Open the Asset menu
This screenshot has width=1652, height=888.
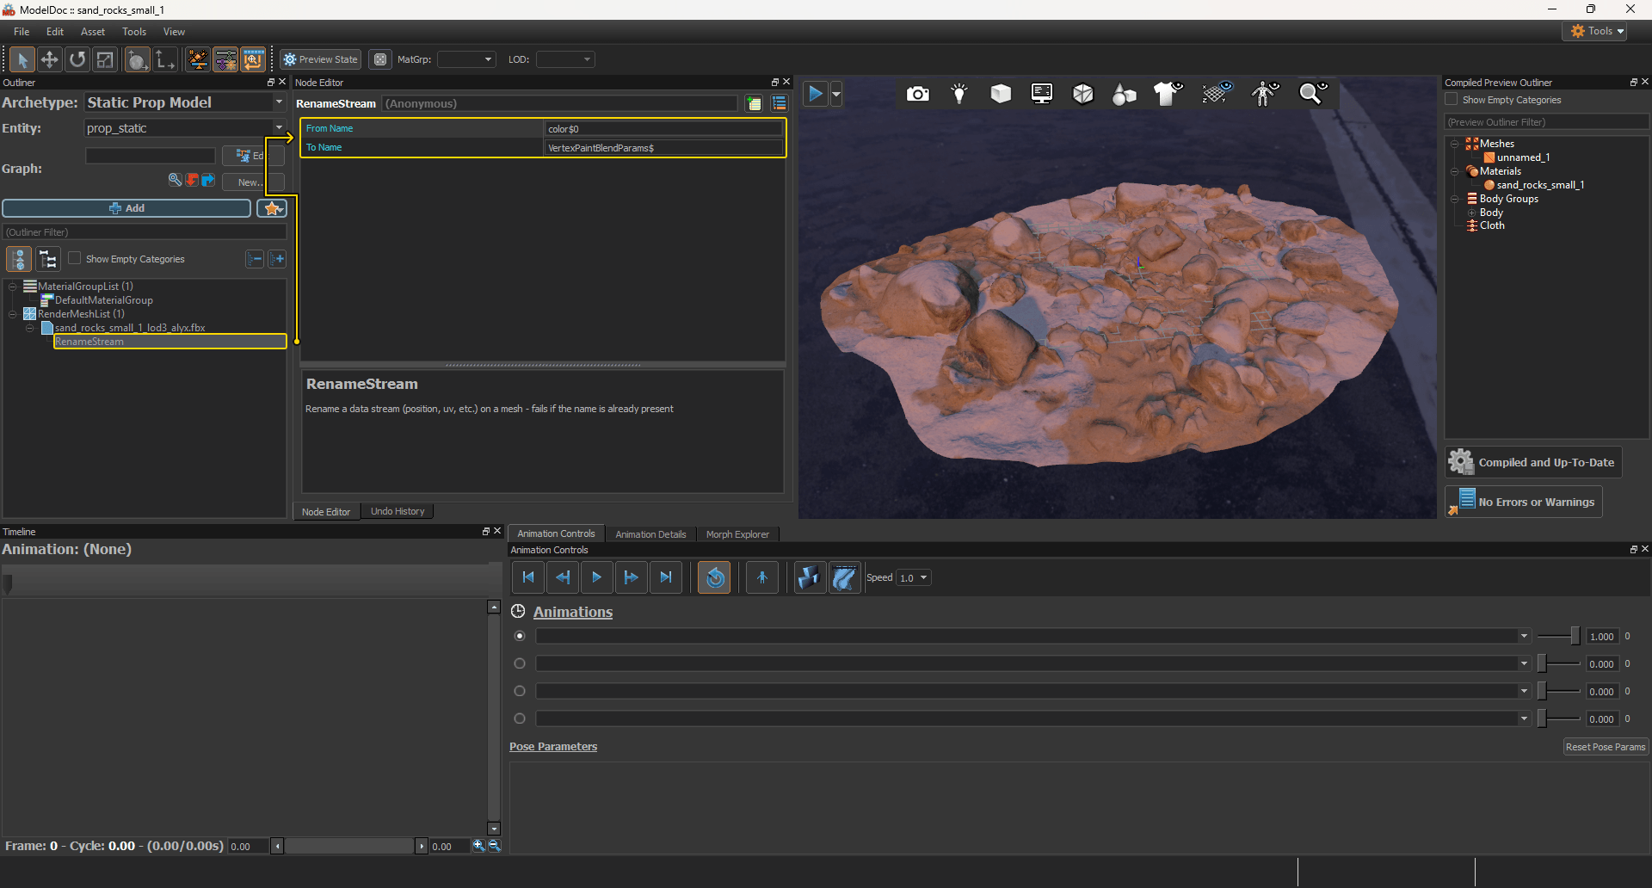click(93, 32)
